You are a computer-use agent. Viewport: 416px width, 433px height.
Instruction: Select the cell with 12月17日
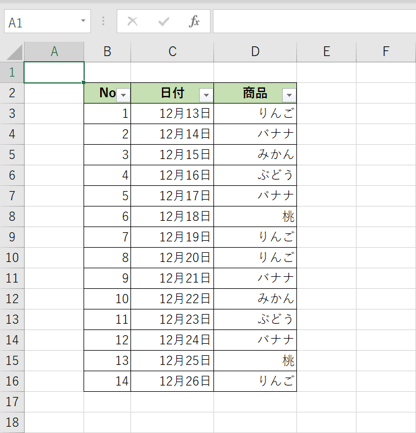click(x=172, y=196)
